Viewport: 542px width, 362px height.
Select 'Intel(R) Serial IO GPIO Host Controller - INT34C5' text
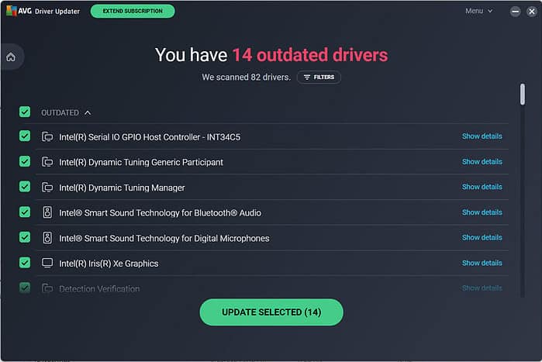[x=150, y=137]
